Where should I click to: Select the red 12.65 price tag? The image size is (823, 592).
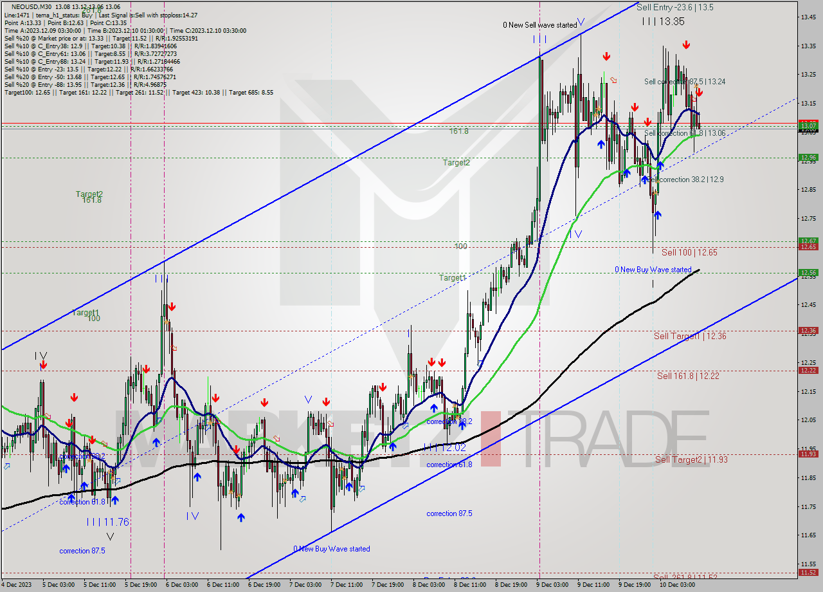click(808, 247)
